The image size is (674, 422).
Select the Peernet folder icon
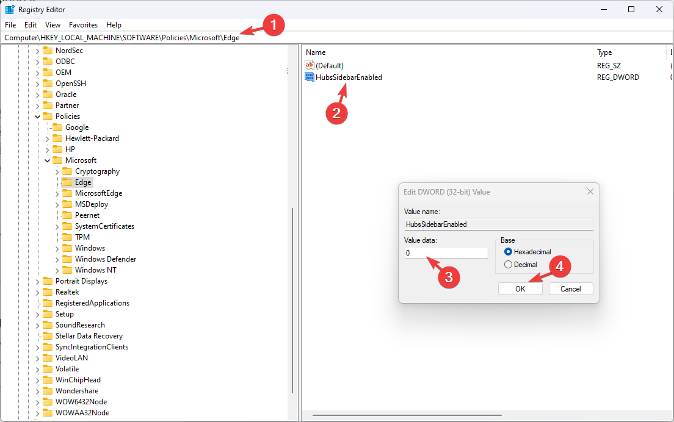[68, 215]
